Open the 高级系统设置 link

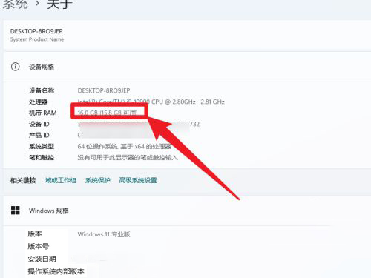pyautogui.click(x=138, y=180)
